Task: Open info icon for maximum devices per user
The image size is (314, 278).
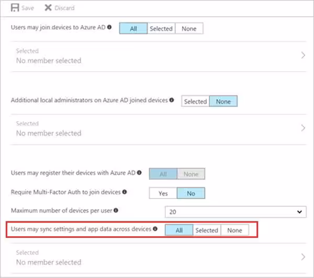Action: [x=116, y=210]
